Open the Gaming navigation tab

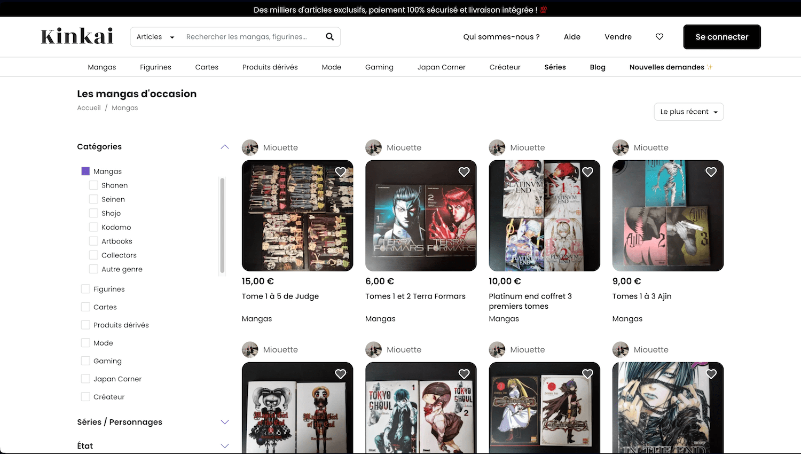[379, 67]
